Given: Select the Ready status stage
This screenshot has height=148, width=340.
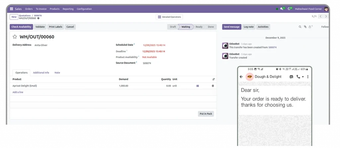Looking at the screenshot, I should 199,27.
